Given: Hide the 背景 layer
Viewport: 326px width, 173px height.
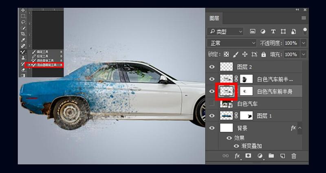Looking at the screenshot, I should coord(212,128).
